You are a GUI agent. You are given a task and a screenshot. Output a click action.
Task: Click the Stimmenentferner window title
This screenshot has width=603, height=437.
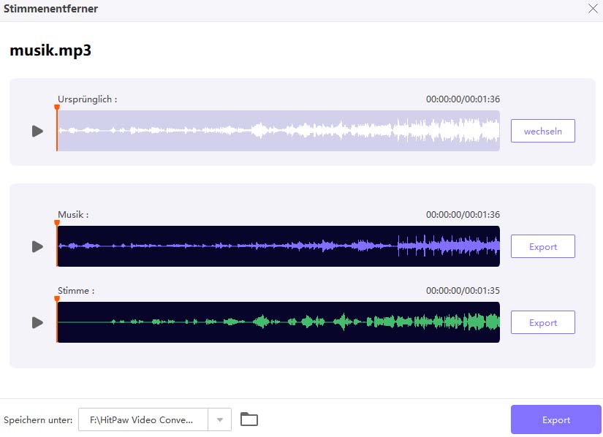click(50, 9)
